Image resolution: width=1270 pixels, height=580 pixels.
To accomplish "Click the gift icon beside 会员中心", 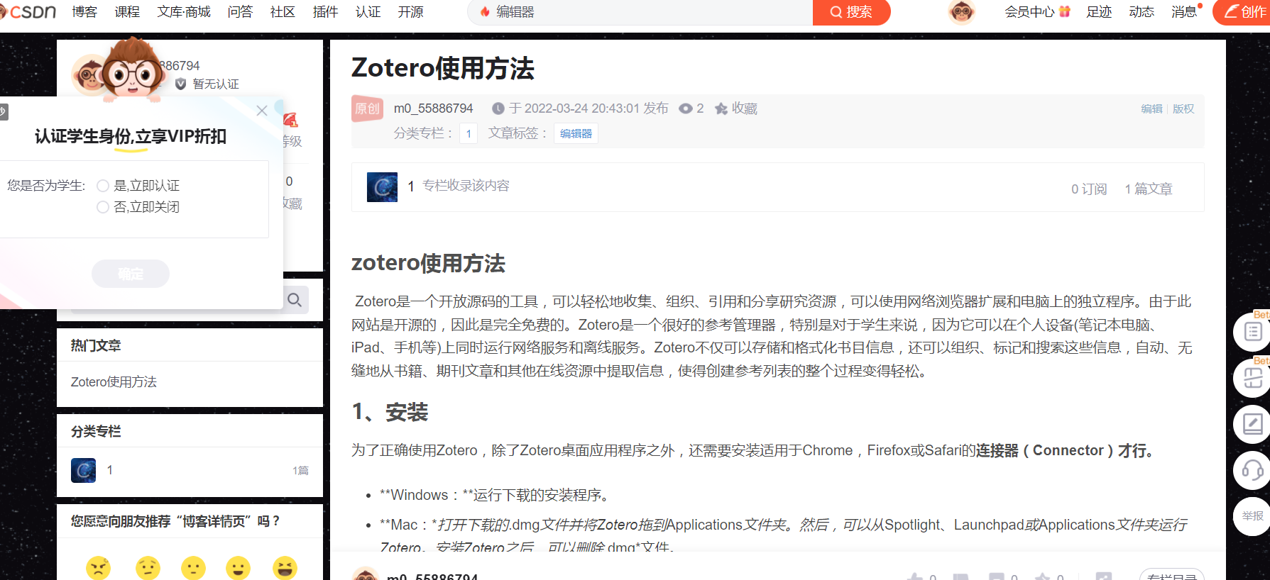I will pos(1064,12).
